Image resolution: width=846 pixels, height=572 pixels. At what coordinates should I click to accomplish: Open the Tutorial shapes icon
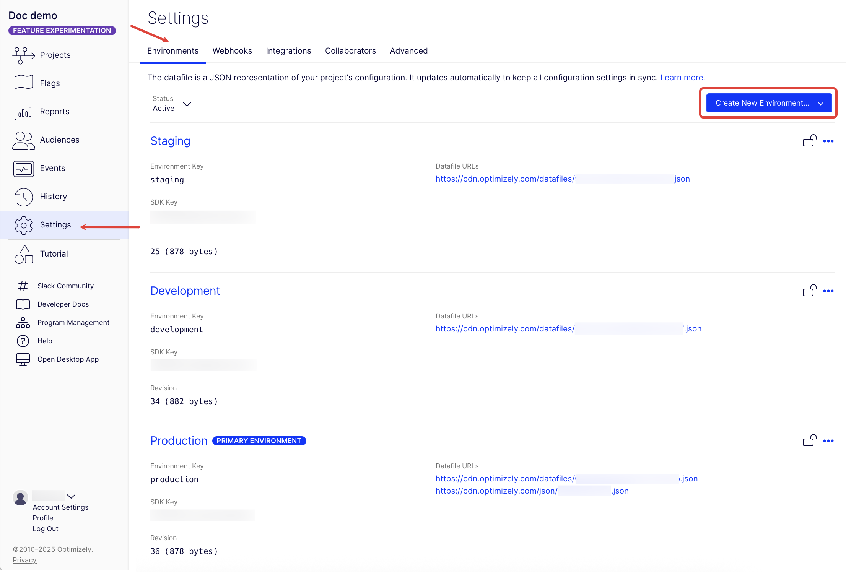pyautogui.click(x=23, y=254)
